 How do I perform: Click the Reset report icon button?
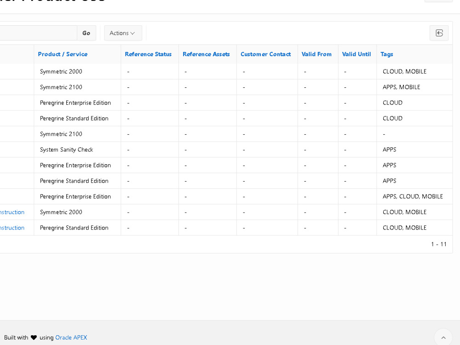coord(439,33)
